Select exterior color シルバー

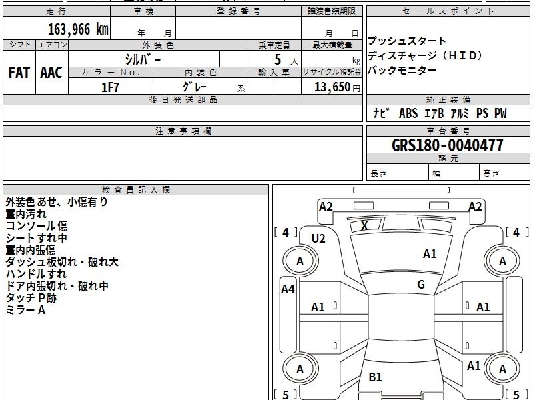(143, 59)
